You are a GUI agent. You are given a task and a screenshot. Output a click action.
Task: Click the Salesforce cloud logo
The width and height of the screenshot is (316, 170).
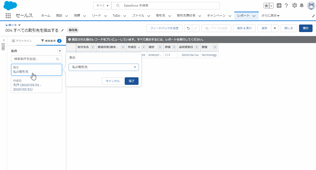coord(10,5)
